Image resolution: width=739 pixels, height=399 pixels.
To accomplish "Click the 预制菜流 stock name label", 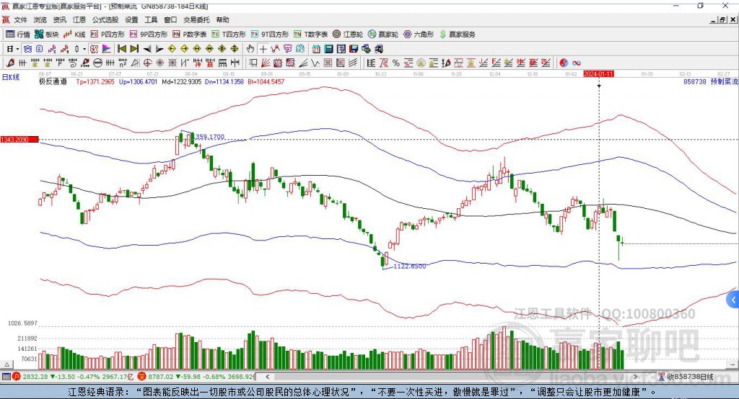I will 725,81.
